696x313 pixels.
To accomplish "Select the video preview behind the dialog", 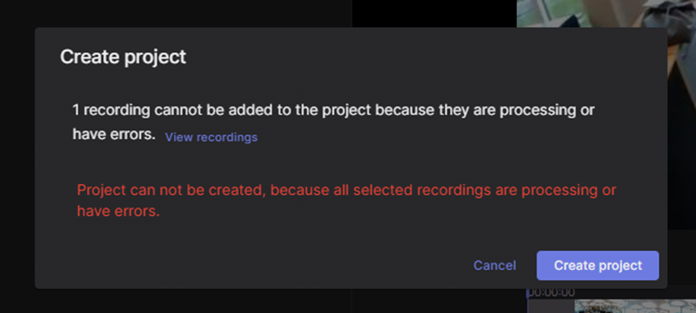I will pyautogui.click(x=606, y=13).
